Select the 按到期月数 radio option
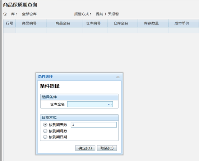Viewport: 199px width, 161px height. 45,131
